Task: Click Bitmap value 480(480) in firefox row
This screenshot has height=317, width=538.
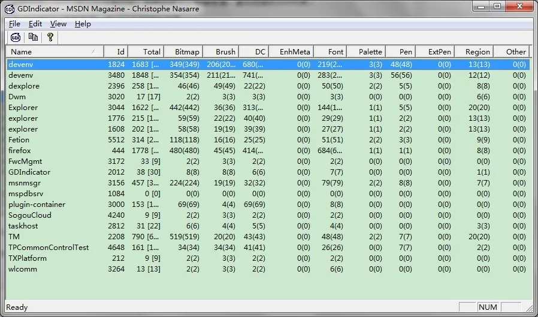Action: tap(185, 151)
